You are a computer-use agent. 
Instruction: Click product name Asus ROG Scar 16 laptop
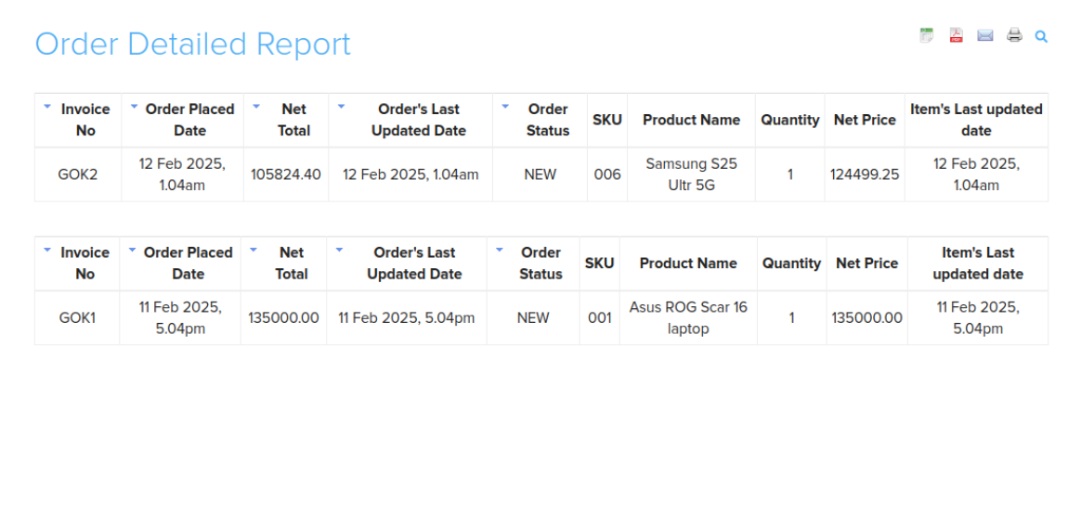point(688,317)
